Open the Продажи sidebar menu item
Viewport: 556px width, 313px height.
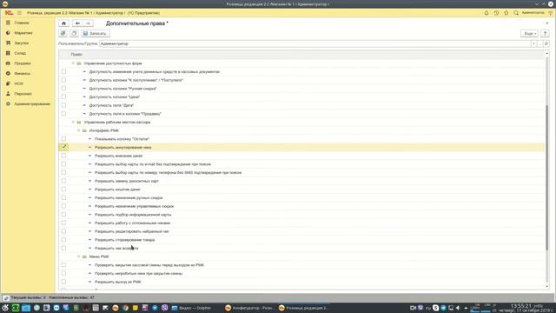pos(23,63)
